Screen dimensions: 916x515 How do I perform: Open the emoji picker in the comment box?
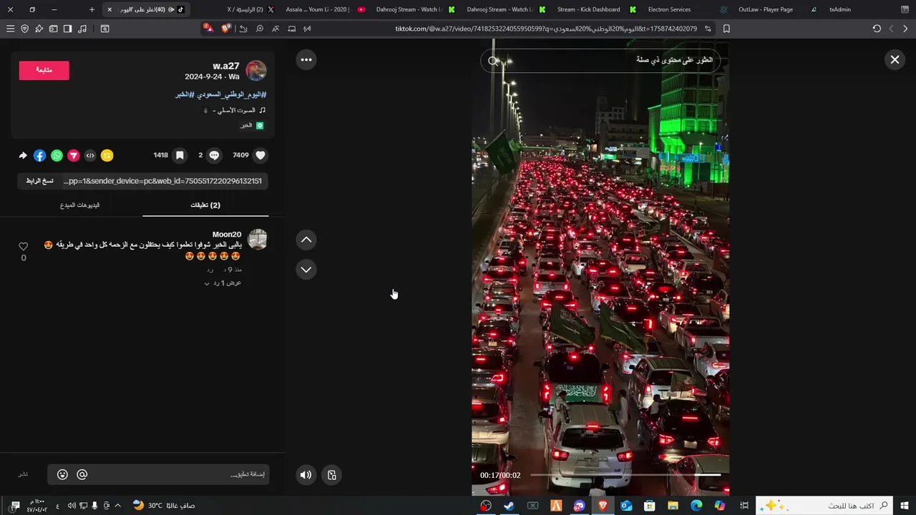pyautogui.click(x=62, y=474)
